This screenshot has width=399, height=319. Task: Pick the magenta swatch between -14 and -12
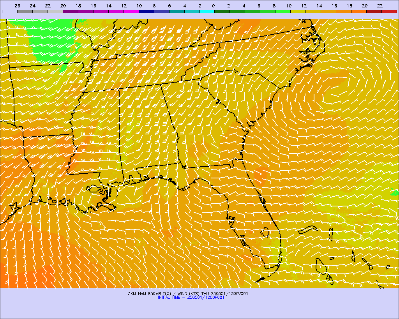(116, 11)
